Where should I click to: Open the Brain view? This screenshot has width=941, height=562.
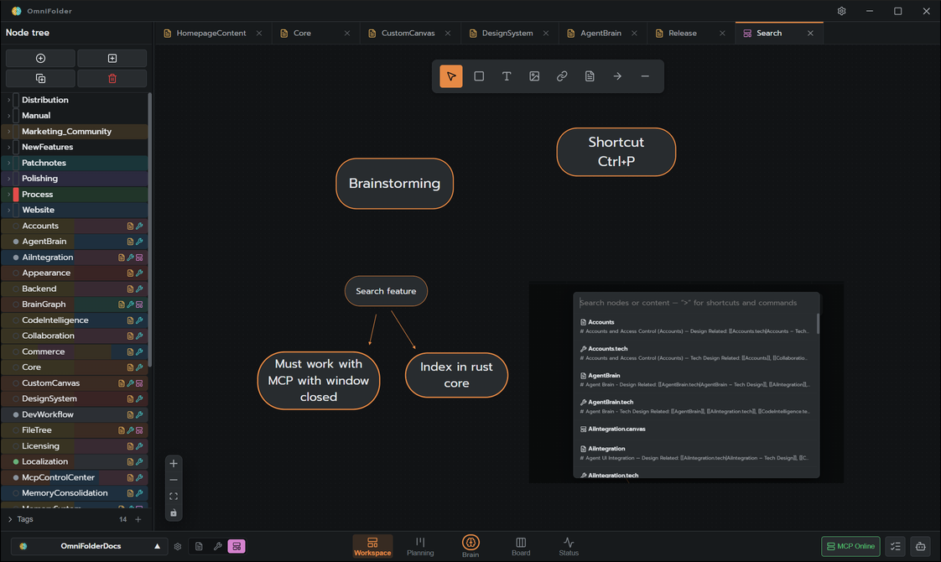(470, 546)
